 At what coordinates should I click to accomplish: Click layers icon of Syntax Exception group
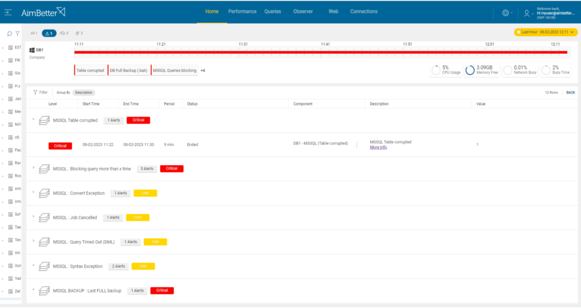coord(44,266)
